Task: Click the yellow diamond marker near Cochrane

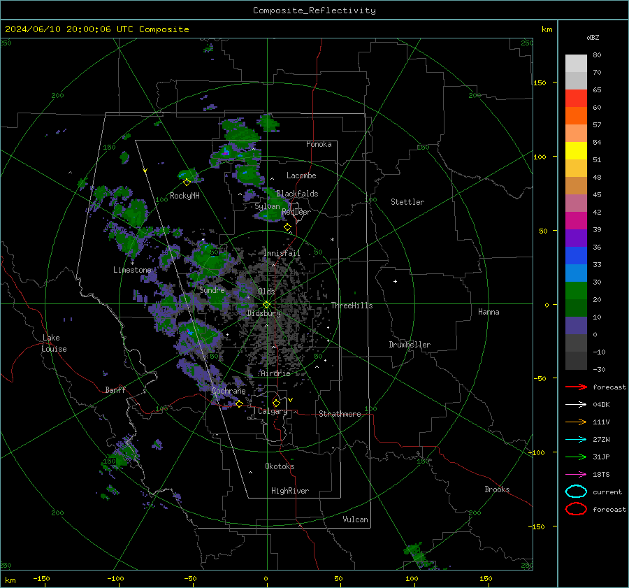Action: coord(240,404)
